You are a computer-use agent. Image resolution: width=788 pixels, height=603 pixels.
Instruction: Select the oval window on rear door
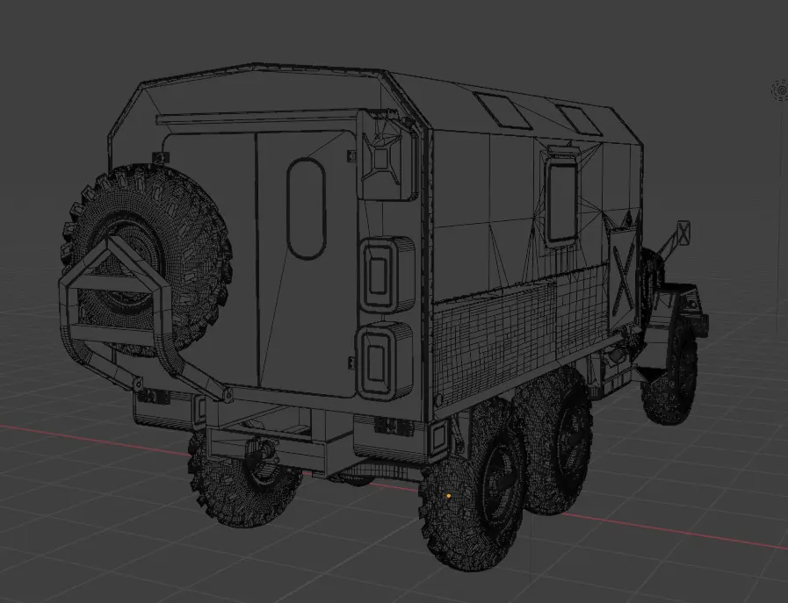[x=306, y=209]
